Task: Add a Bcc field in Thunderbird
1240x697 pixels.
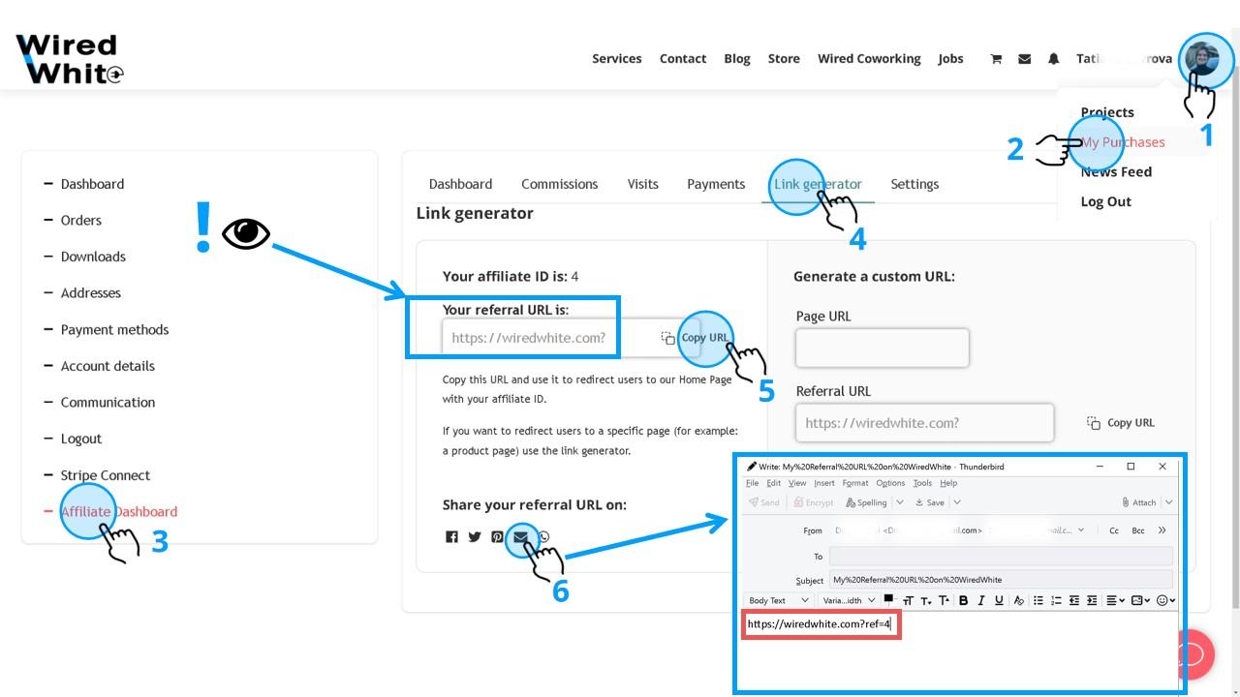Action: tap(1138, 530)
